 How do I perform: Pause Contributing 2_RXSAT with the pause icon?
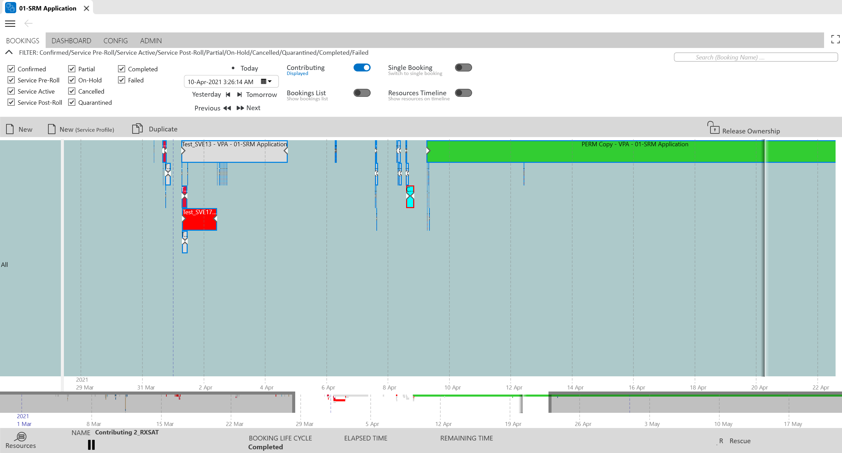91,445
